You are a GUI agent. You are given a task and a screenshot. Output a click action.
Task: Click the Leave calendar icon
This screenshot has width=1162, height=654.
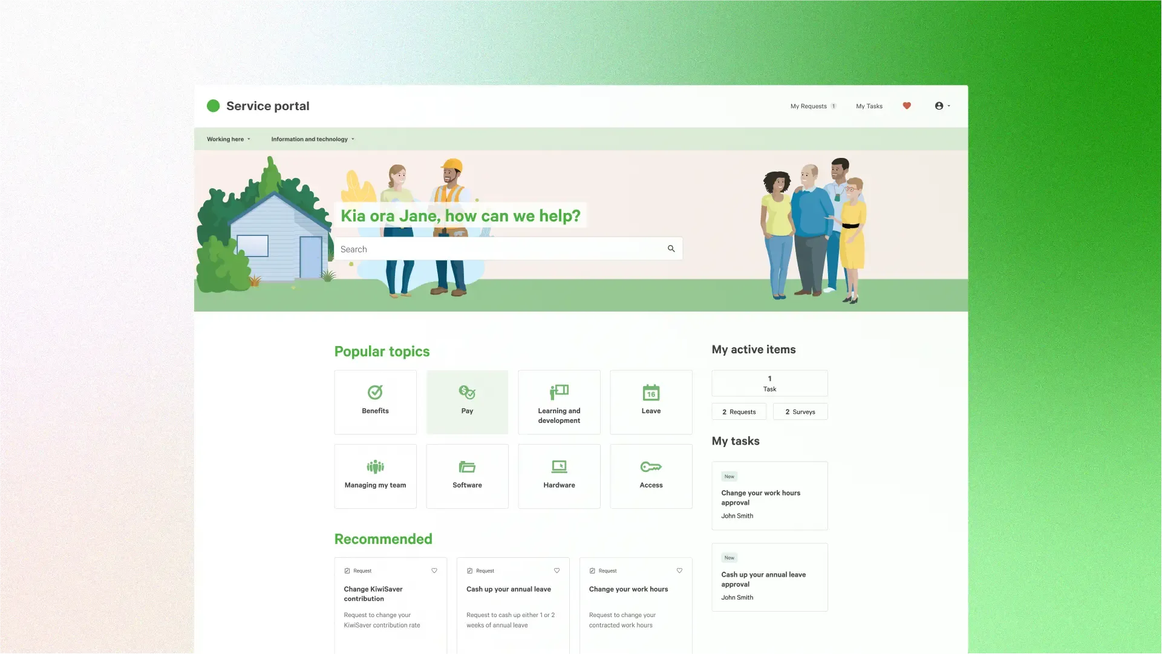point(651,392)
